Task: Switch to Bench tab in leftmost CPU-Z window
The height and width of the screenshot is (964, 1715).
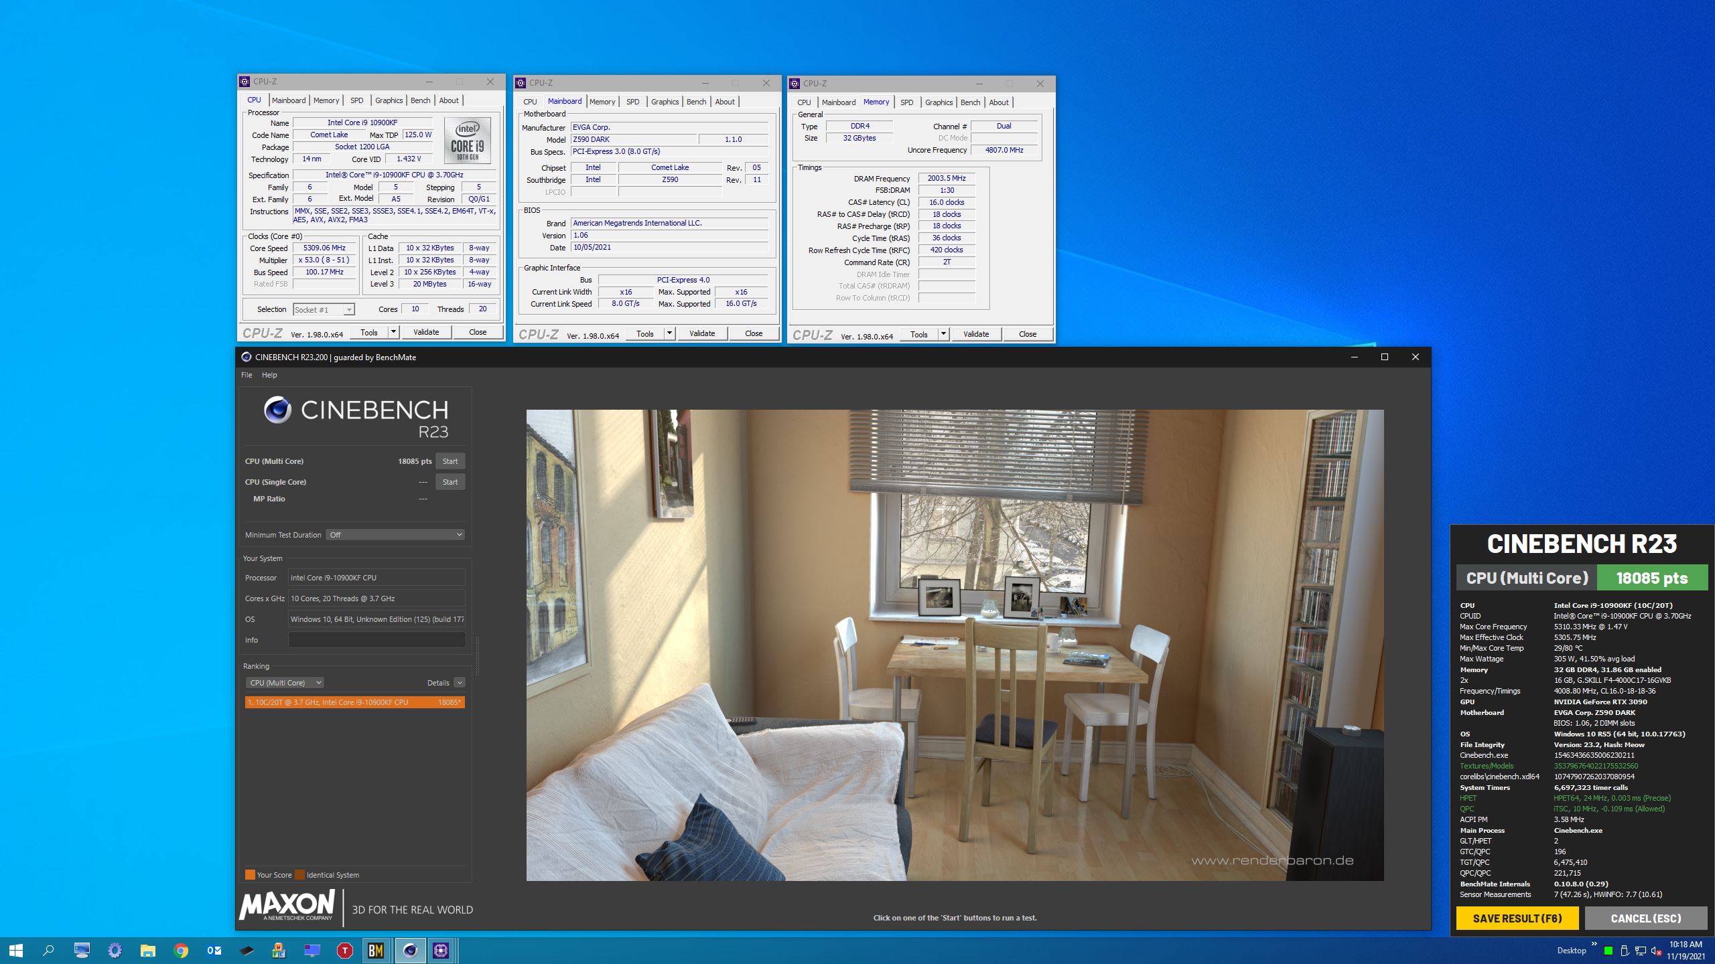Action: [420, 100]
